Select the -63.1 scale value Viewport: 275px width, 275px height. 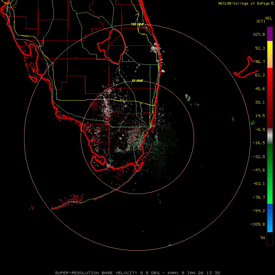[x=259, y=184]
